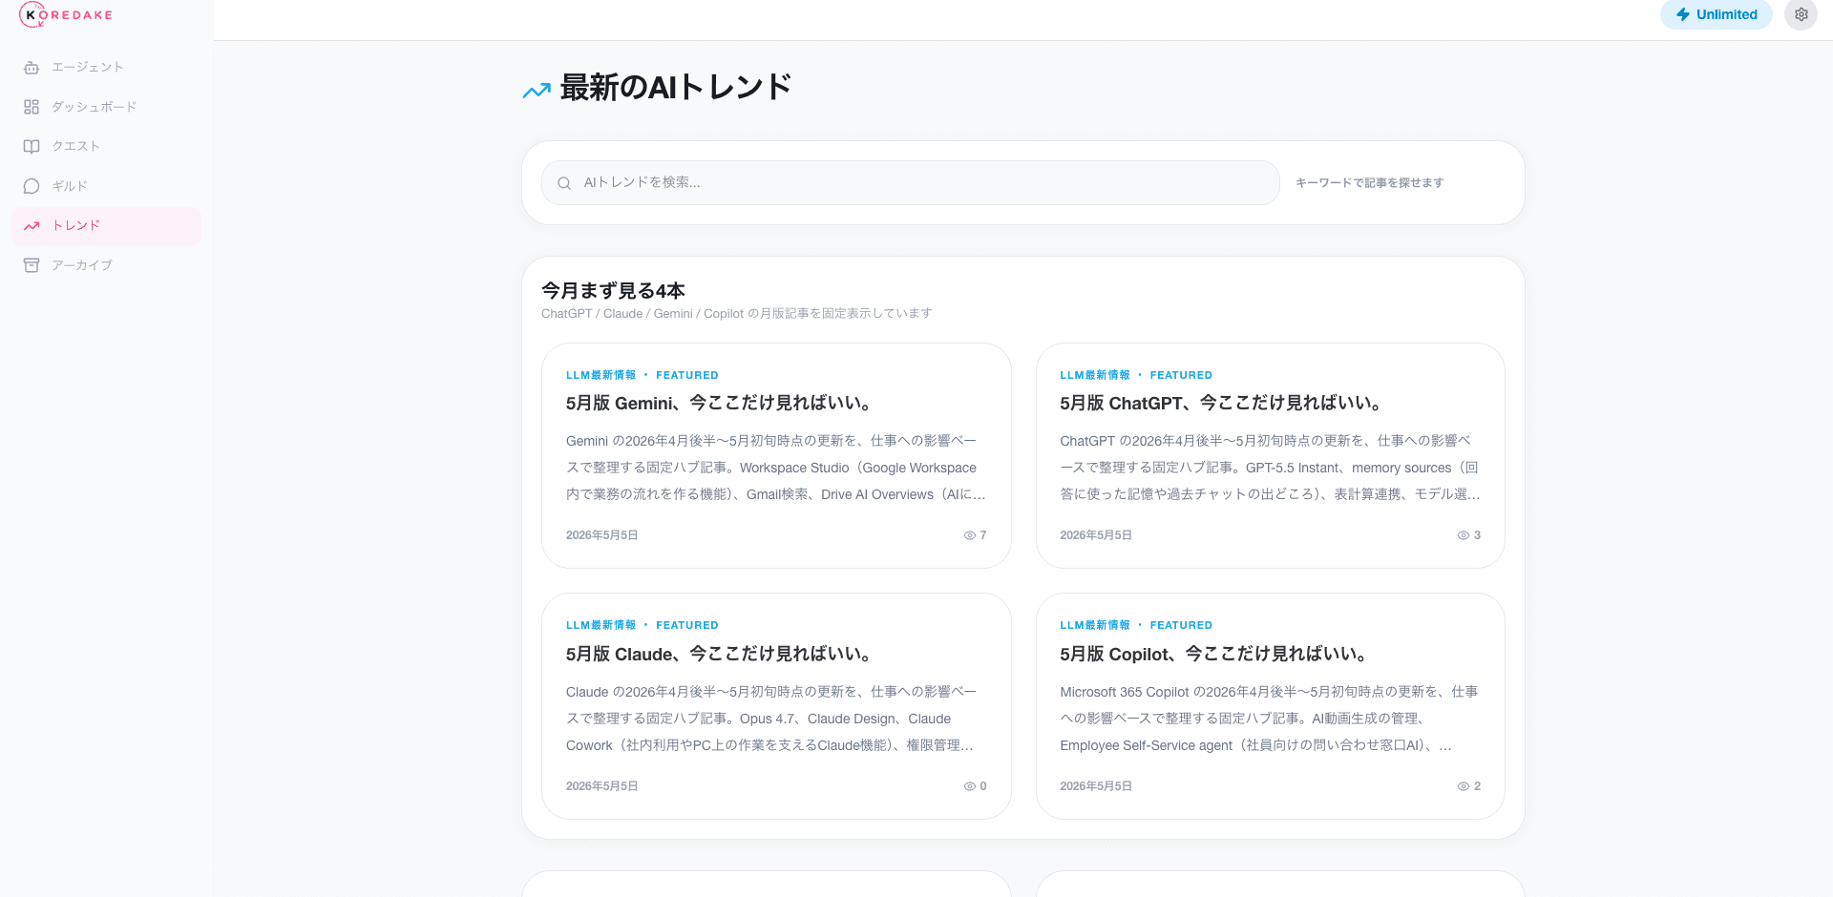Go to the クエスト section
The image size is (1833, 897).
tap(106, 146)
